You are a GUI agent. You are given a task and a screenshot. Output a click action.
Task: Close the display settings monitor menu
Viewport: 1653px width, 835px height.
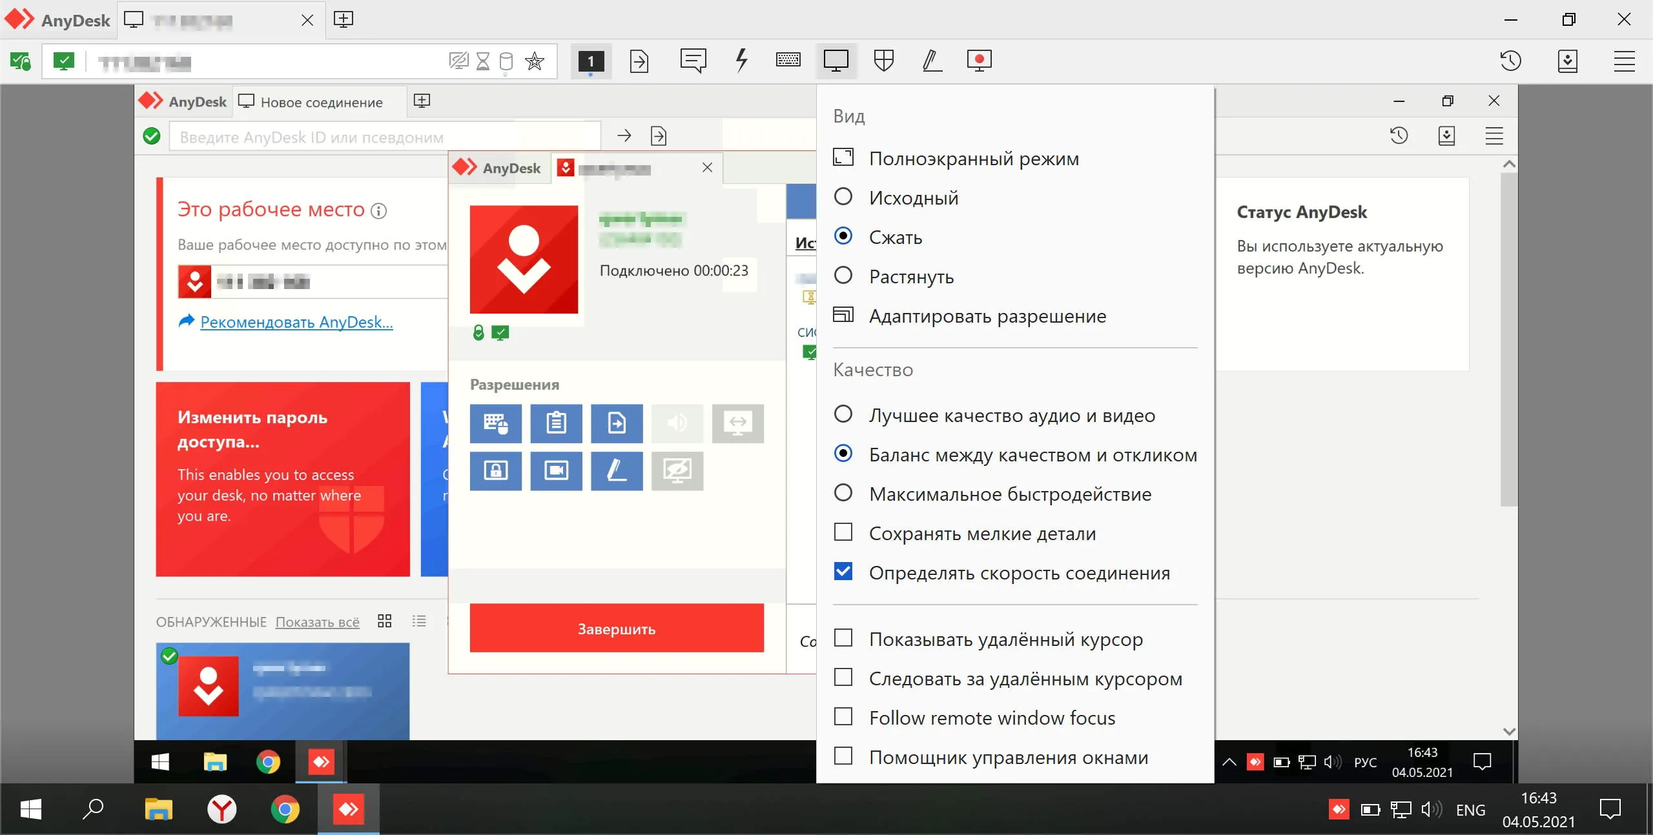coord(836,61)
